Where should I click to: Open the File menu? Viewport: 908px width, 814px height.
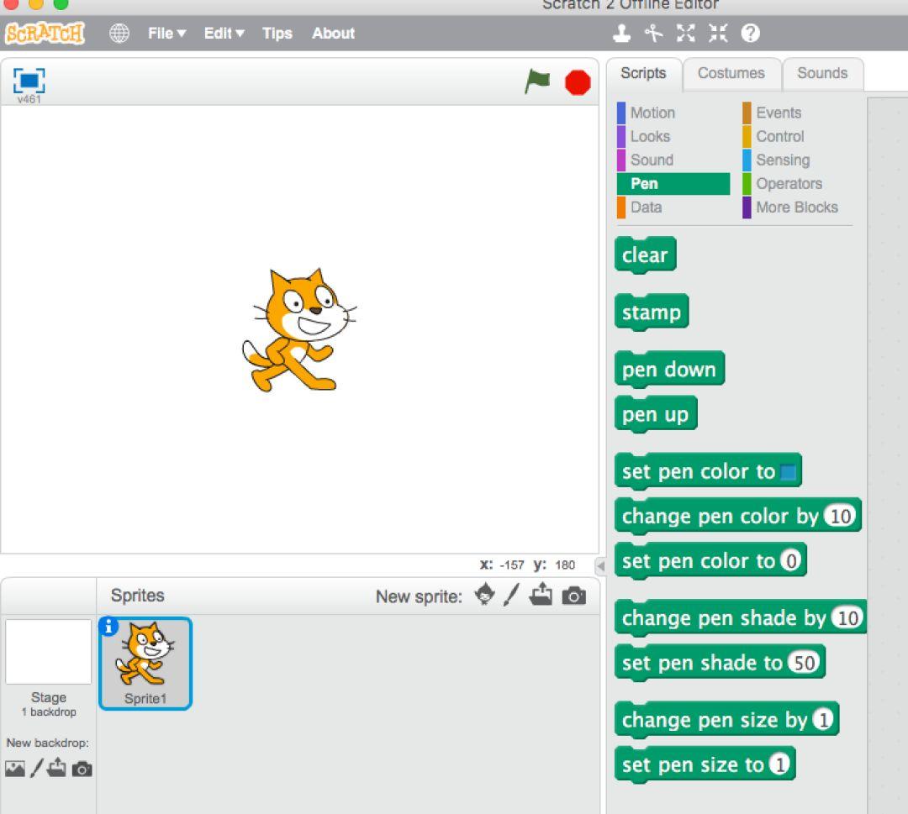[x=166, y=33]
